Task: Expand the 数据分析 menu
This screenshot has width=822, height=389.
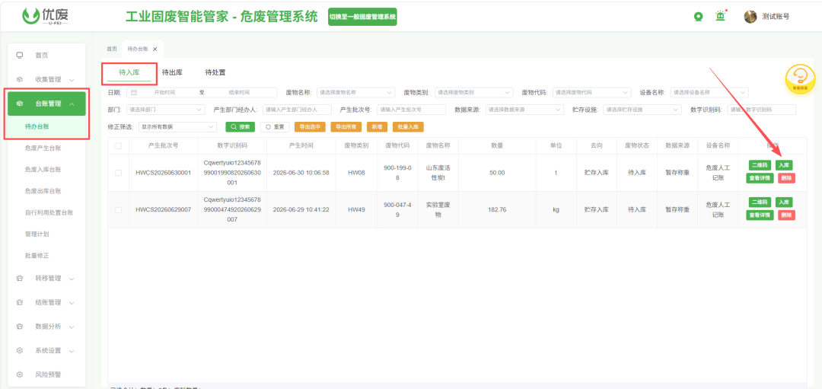Action: click(x=72, y=327)
